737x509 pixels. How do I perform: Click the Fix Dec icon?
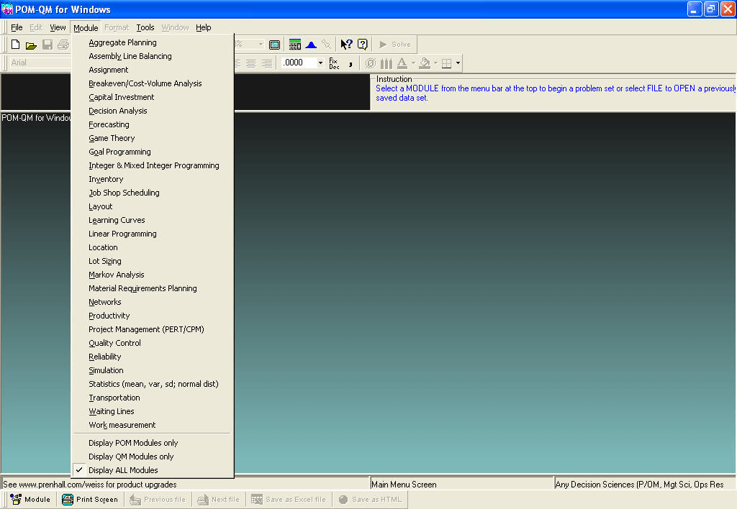click(x=333, y=63)
